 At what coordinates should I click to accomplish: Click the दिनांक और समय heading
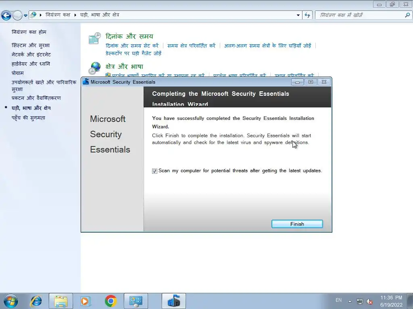pos(129,36)
